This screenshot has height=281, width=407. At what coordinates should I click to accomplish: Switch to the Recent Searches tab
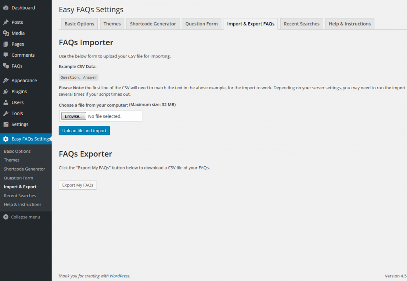(x=301, y=24)
